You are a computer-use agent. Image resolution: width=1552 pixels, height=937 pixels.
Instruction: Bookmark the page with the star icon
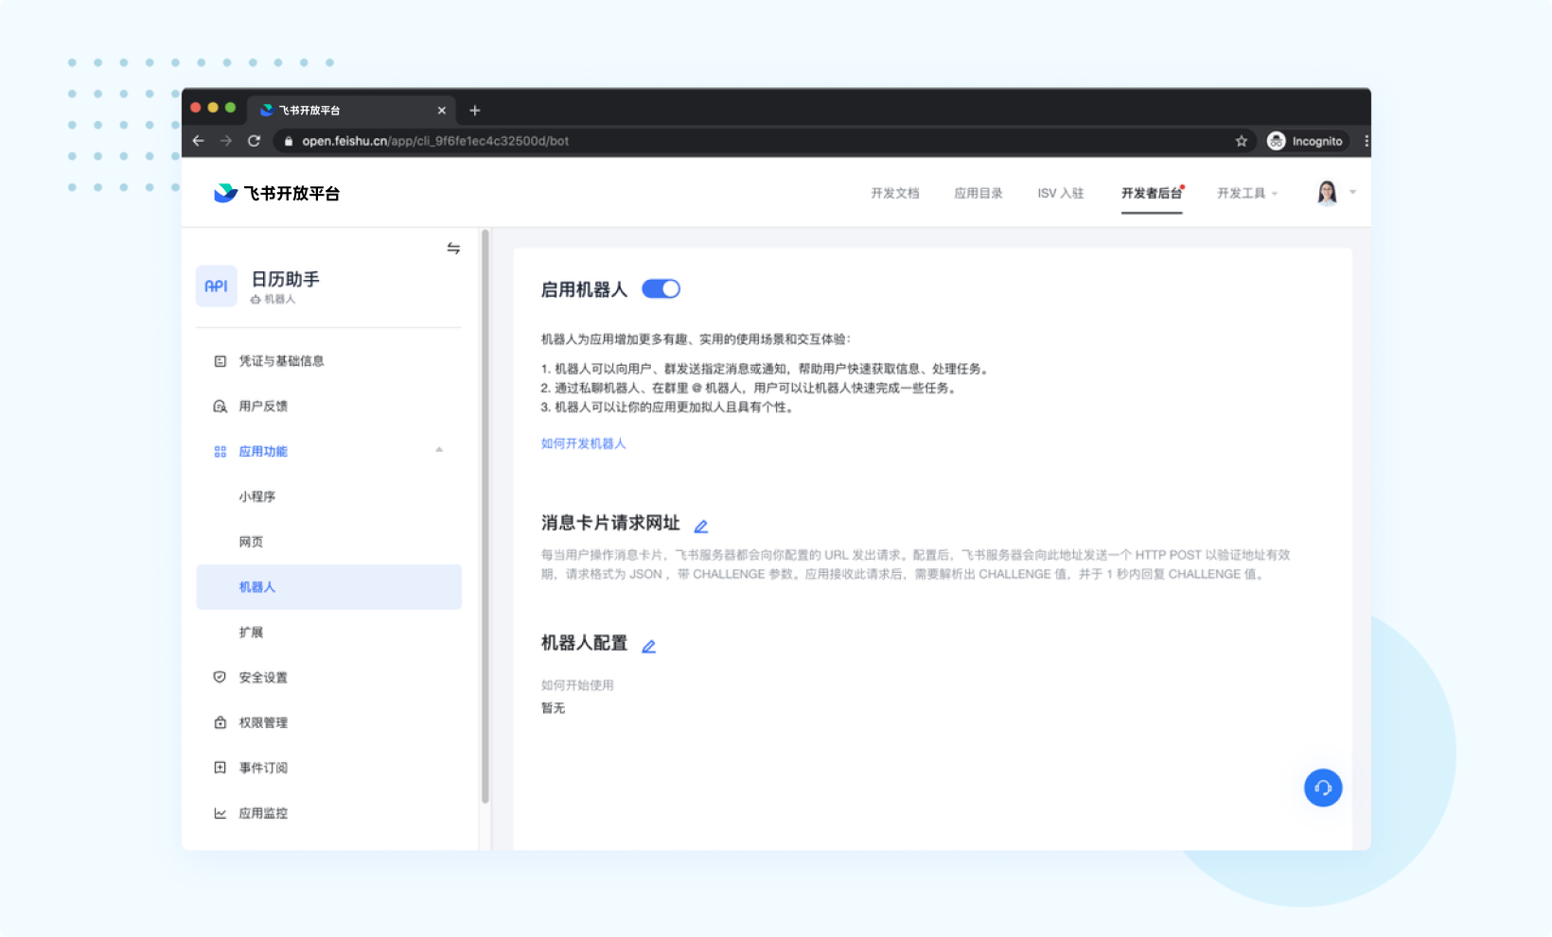[1241, 140]
